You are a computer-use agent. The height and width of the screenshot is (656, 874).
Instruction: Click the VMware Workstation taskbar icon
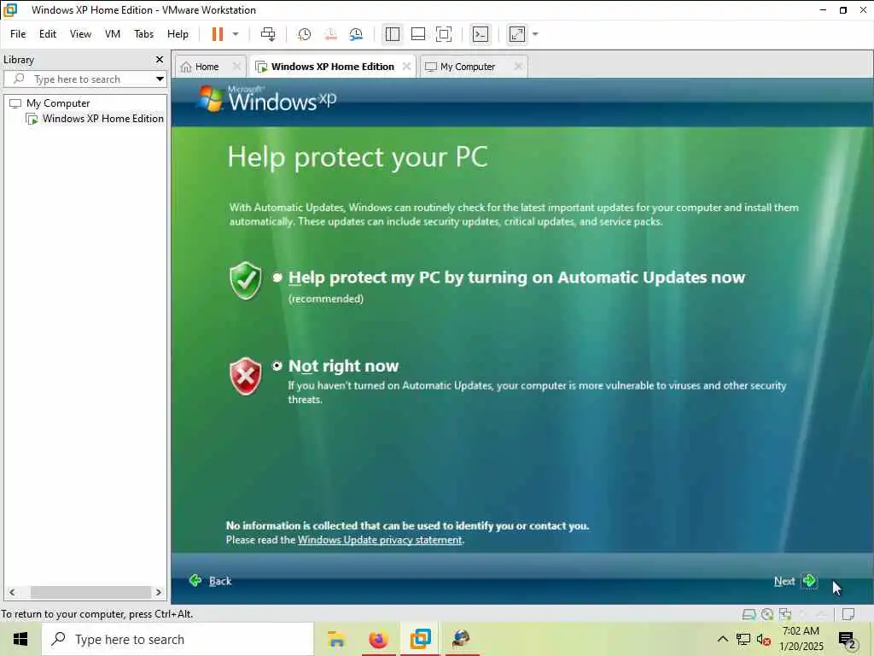[420, 639]
